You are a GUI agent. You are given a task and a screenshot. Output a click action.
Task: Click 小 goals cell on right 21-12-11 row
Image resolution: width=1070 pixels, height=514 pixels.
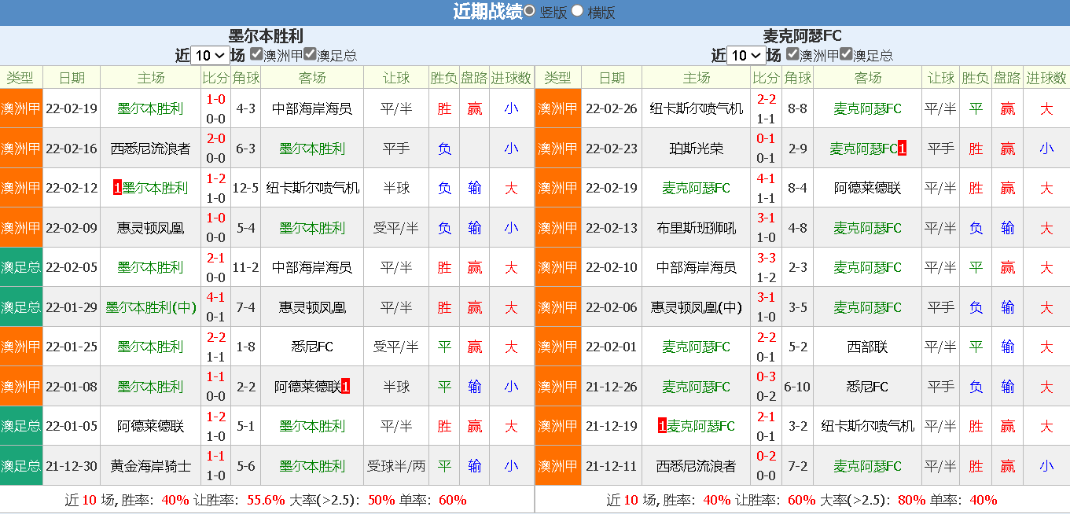[x=1046, y=466]
